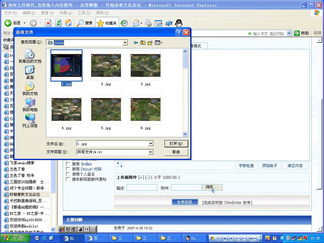This screenshot has width=324, height=243.
Task: Click the dialog's green back arrow icon
Action: click(136, 43)
